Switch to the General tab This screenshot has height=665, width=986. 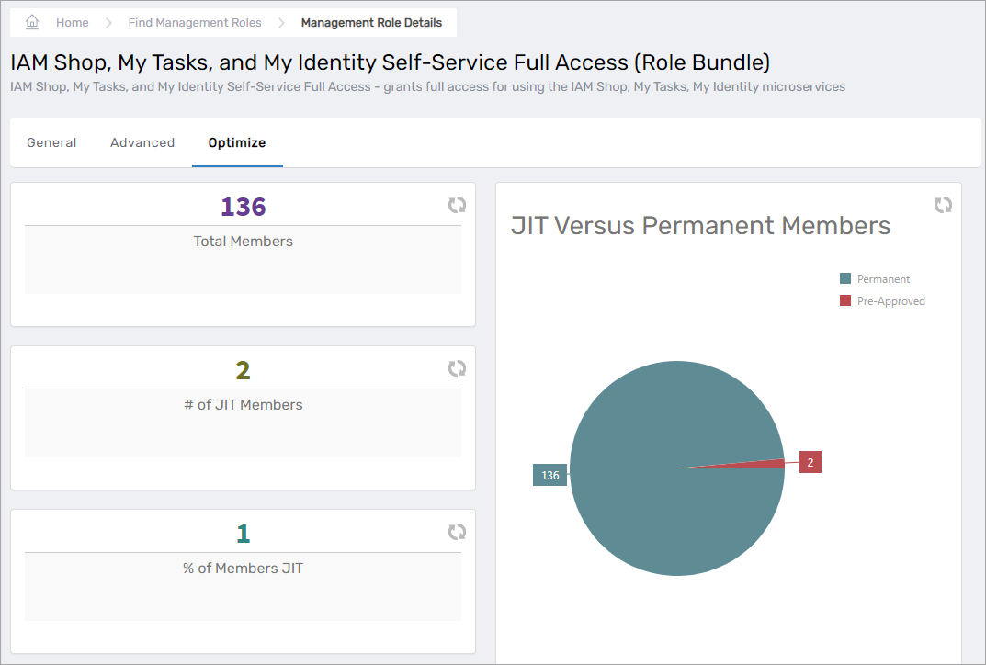[51, 142]
